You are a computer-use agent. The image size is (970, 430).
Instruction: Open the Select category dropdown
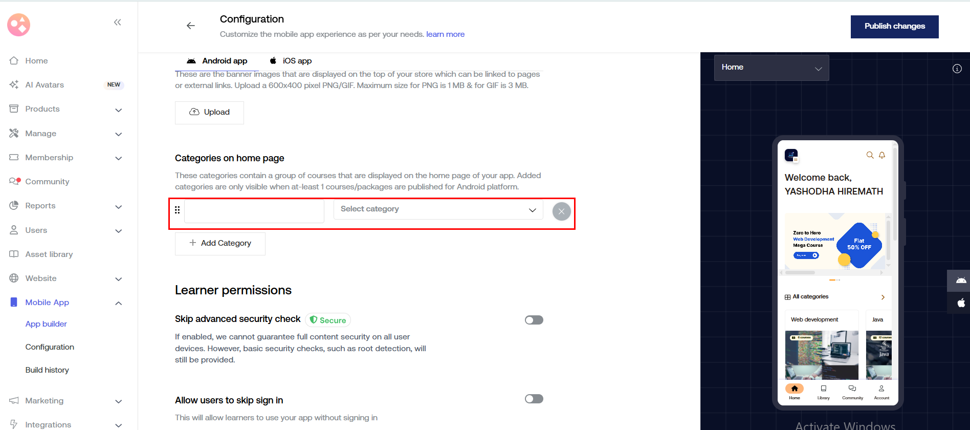(438, 209)
